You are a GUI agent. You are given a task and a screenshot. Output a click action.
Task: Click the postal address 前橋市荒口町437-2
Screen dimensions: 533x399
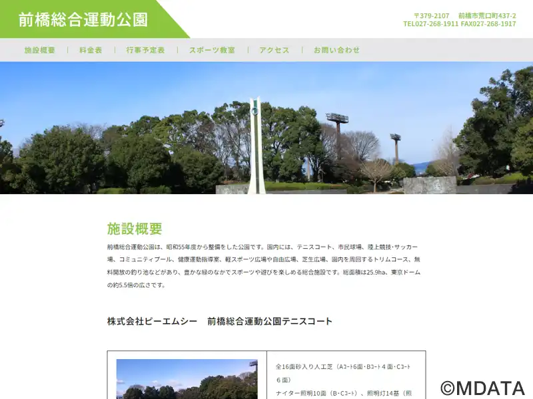(x=487, y=15)
